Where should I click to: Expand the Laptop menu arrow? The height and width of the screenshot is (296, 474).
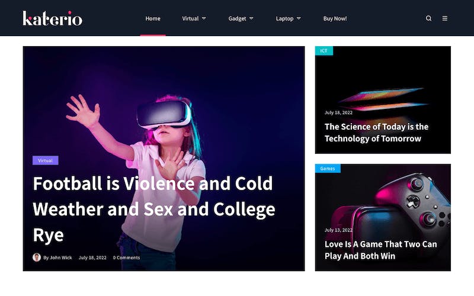point(299,18)
